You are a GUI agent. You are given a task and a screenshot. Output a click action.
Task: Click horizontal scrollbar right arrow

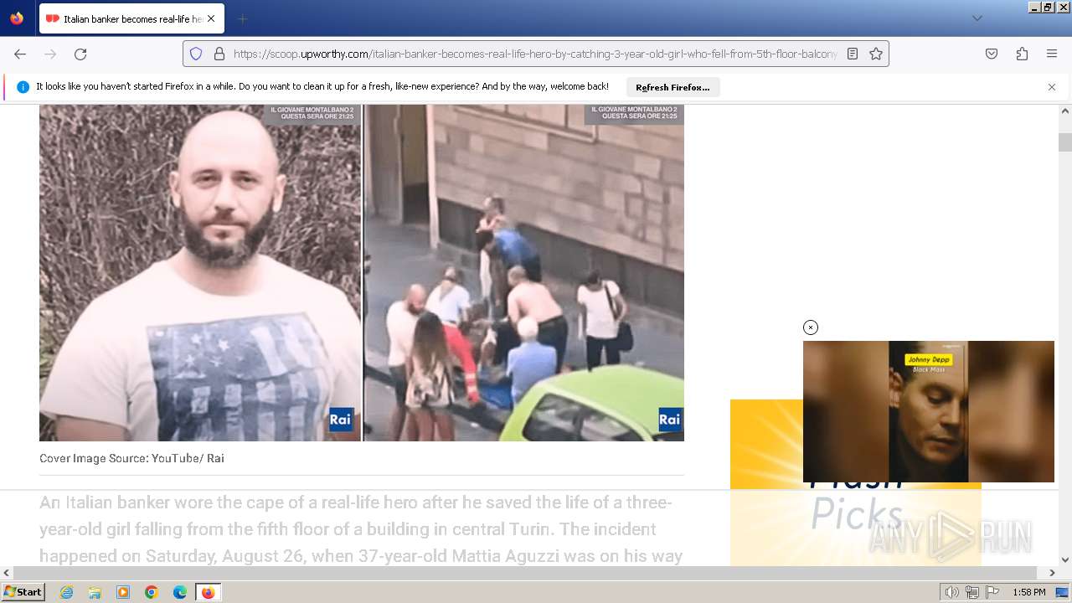pyautogui.click(x=1052, y=573)
